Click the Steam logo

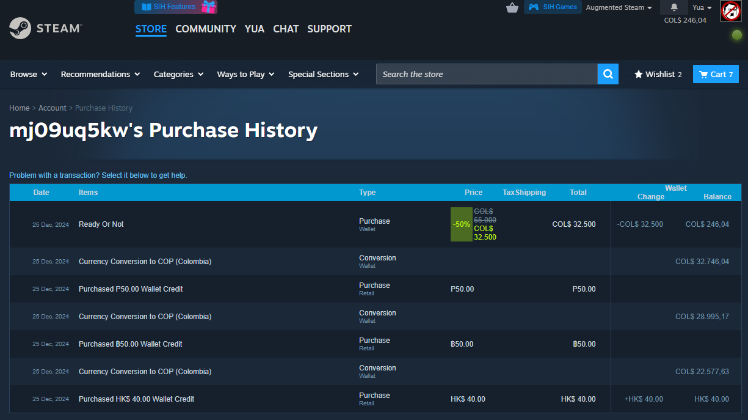pyautogui.click(x=45, y=28)
